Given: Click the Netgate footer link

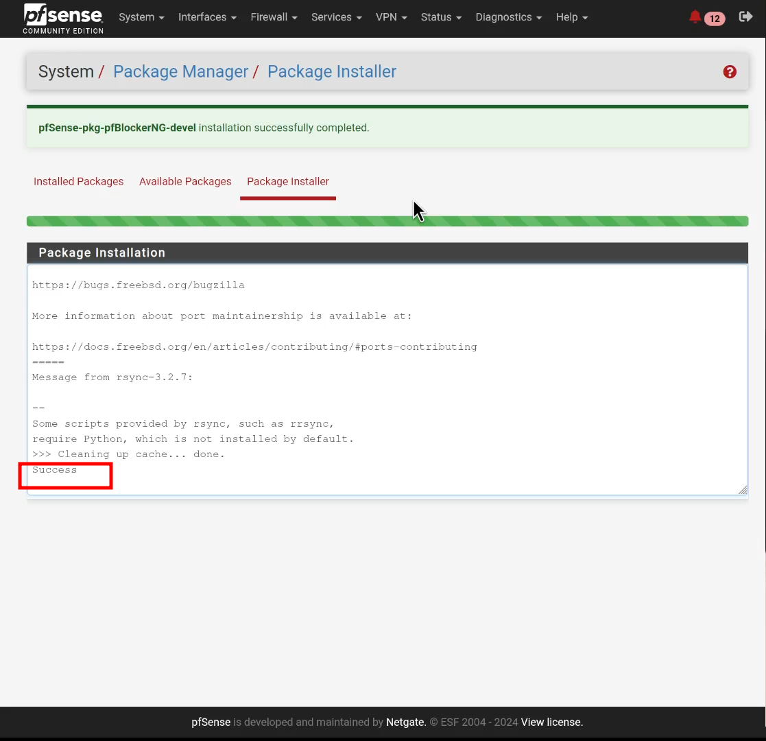Looking at the screenshot, I should (405, 722).
